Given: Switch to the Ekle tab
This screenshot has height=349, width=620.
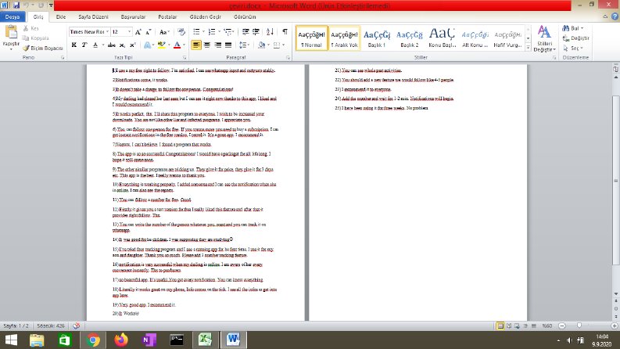Looking at the screenshot, I should coord(61,17).
